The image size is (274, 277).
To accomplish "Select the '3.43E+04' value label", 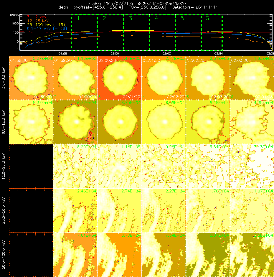I will click(264, 147).
